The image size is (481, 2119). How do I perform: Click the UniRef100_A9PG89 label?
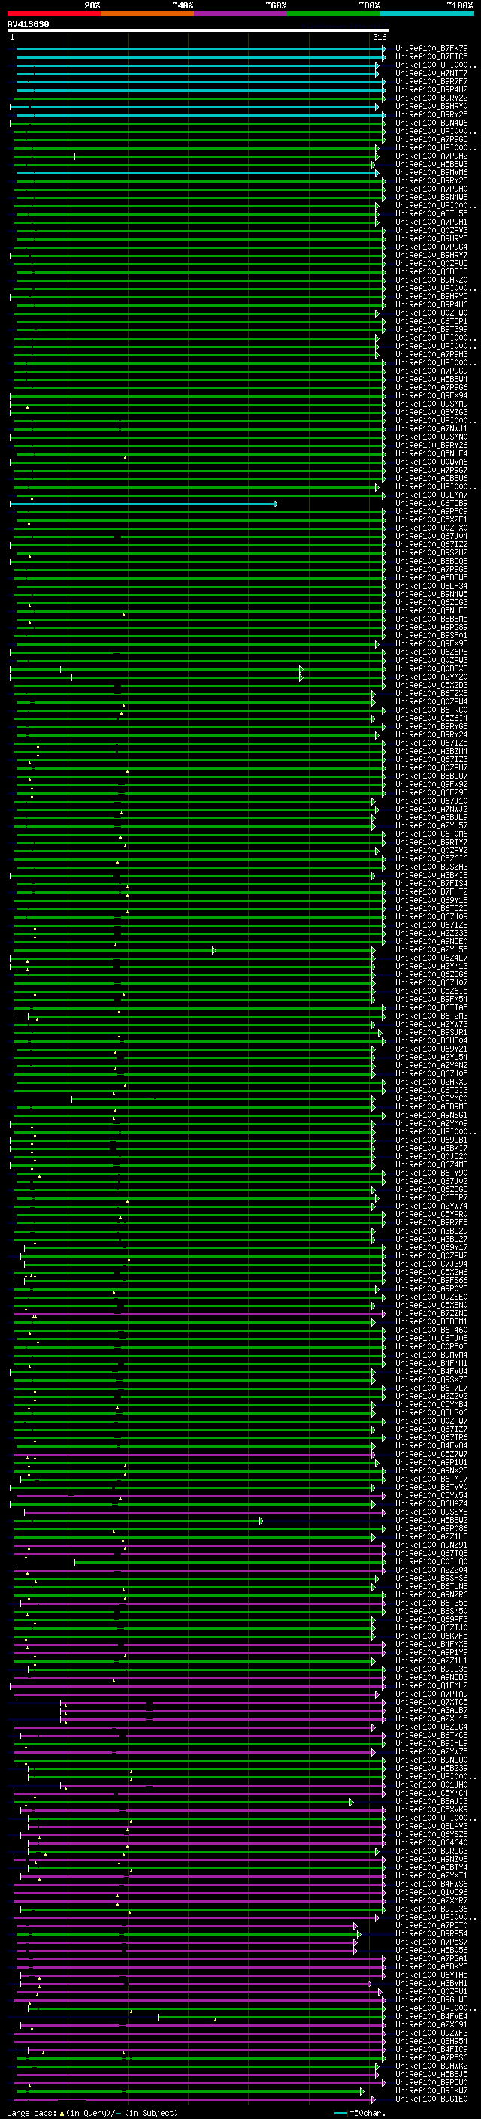[431, 628]
